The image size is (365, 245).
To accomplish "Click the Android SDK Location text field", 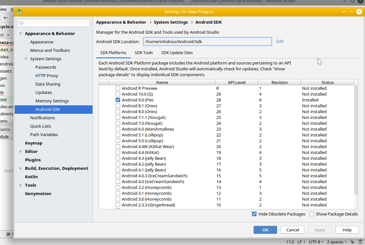I will [207, 41].
